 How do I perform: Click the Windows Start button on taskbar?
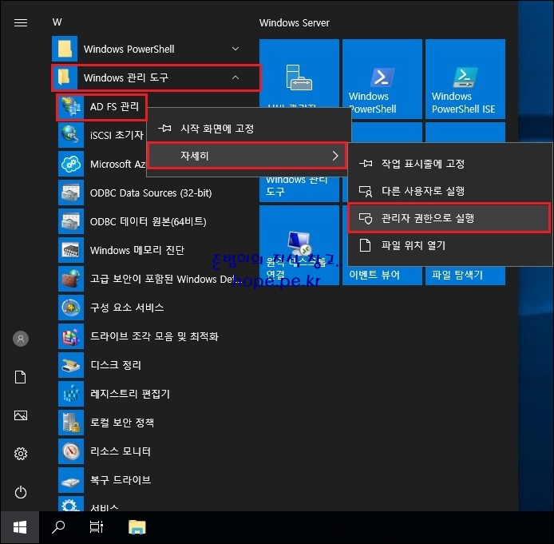coord(20,527)
